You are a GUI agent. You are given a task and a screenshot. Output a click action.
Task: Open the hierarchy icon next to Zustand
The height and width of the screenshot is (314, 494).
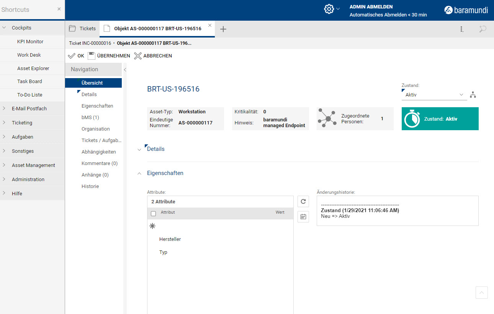tap(473, 95)
